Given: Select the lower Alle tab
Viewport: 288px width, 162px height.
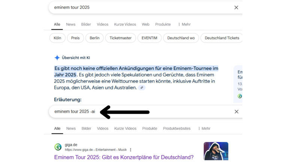Looking at the screenshot, I should pos(57,128).
